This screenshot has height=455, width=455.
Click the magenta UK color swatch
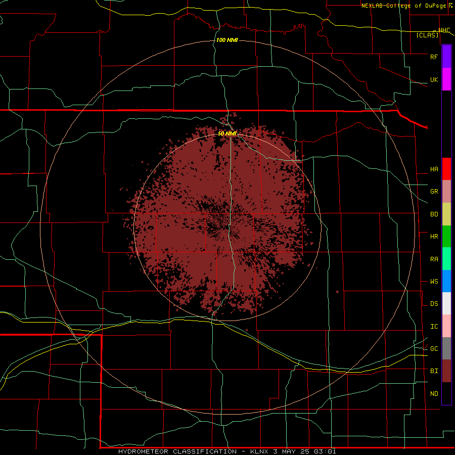(446, 79)
